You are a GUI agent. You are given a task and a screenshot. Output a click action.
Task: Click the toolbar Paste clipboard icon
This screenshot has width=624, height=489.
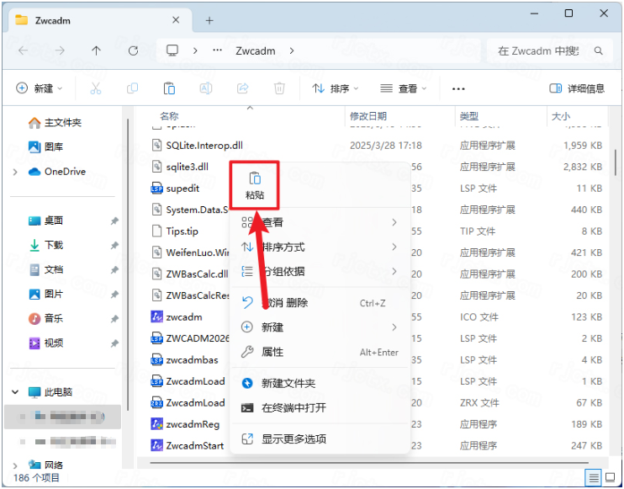169,88
